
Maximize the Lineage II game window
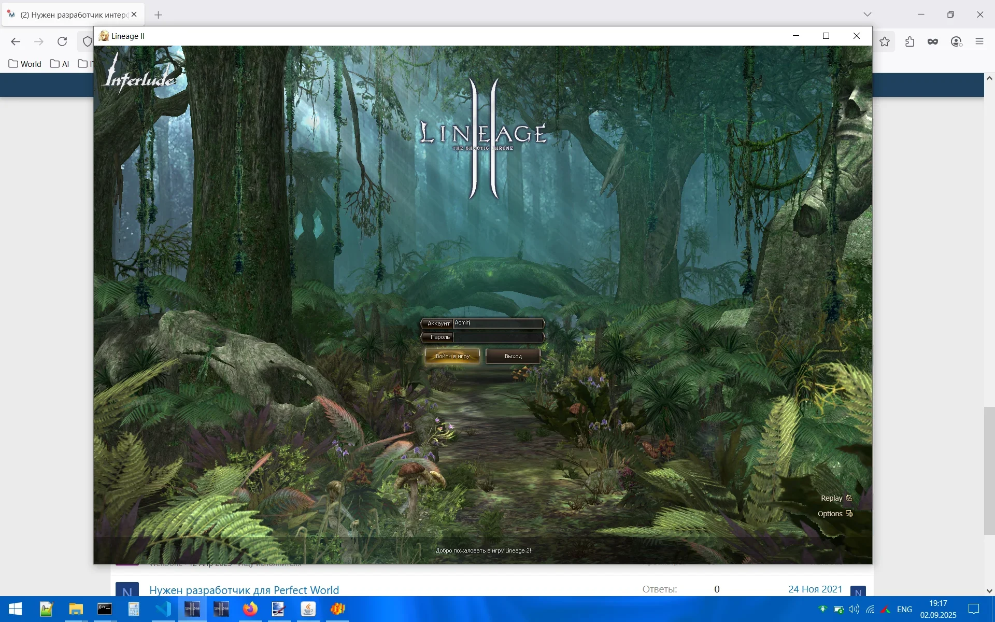826,36
